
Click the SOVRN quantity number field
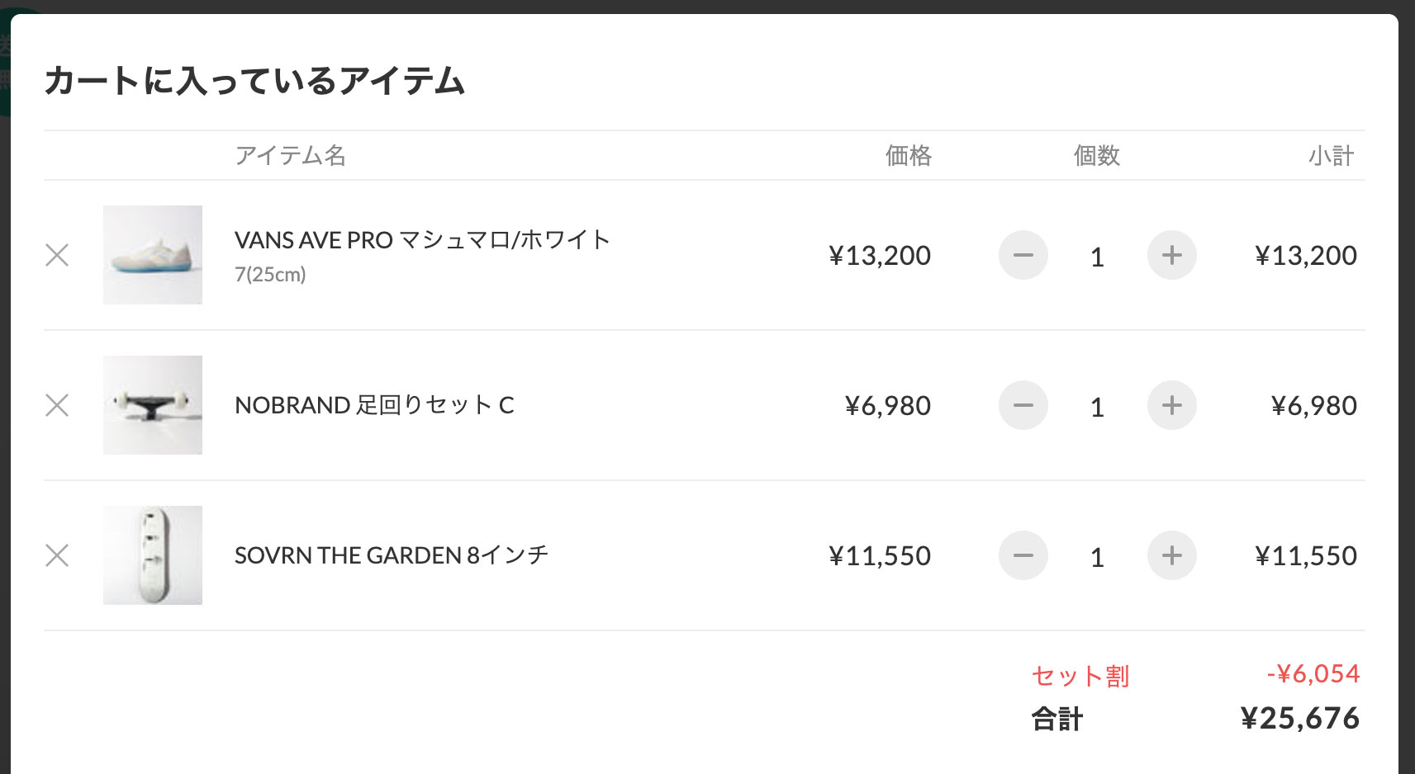tap(1097, 558)
